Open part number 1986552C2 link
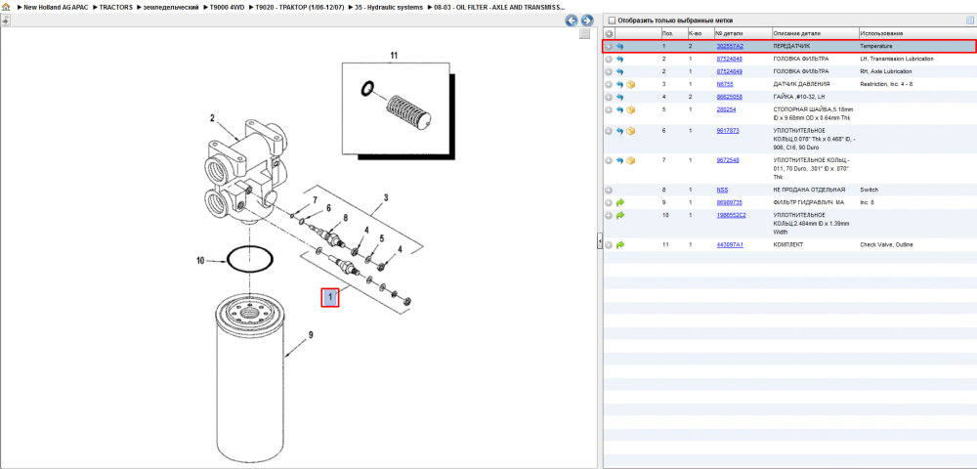This screenshot has width=977, height=469. coord(731,215)
